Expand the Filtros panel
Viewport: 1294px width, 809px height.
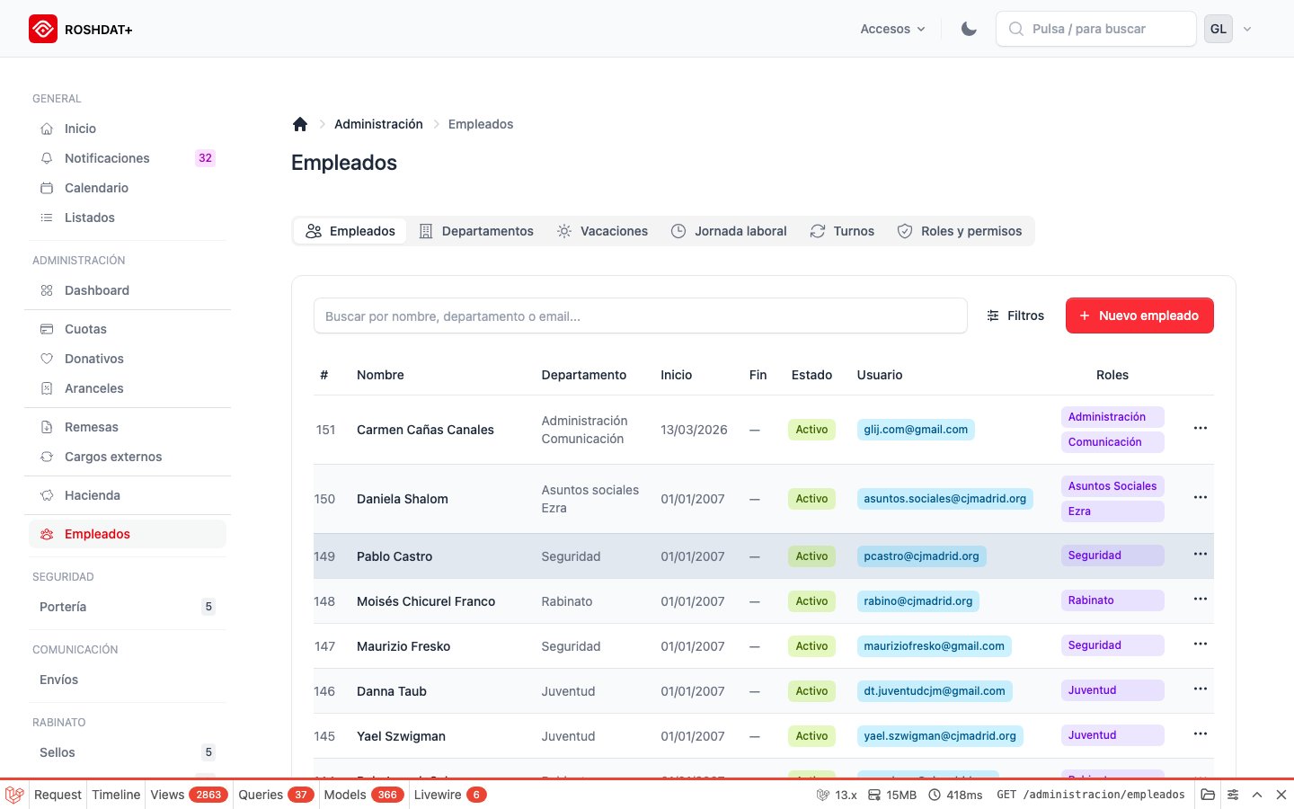point(1016,316)
